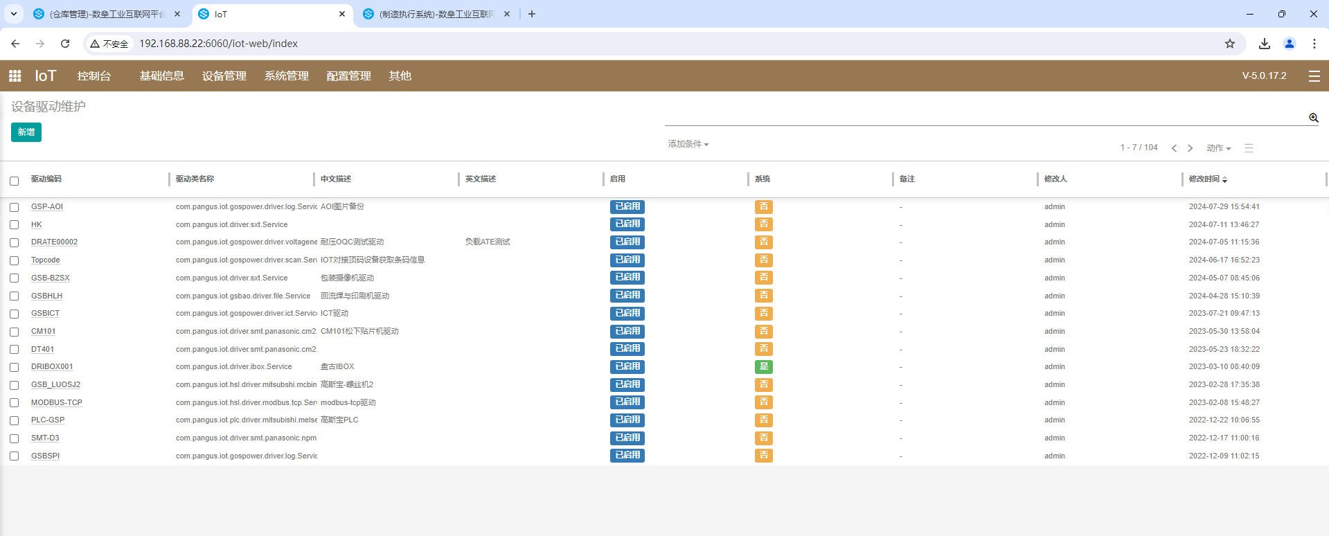Click the browser forward arrow
This screenshot has height=536, width=1329.
[x=40, y=44]
